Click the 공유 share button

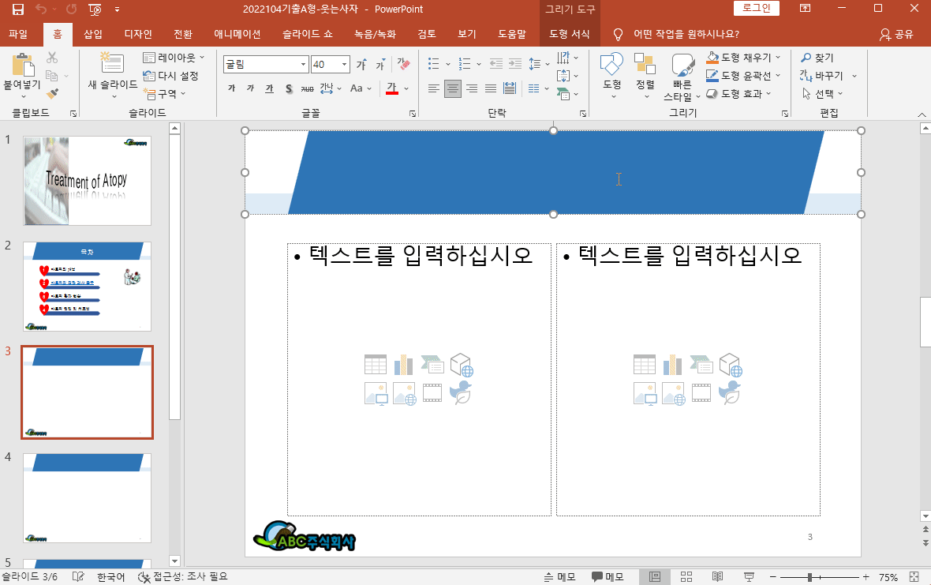pos(896,34)
